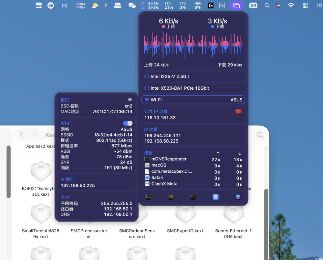Select SMCSuperIO.kext file
The height and width of the screenshot is (260, 323).
click(x=185, y=219)
